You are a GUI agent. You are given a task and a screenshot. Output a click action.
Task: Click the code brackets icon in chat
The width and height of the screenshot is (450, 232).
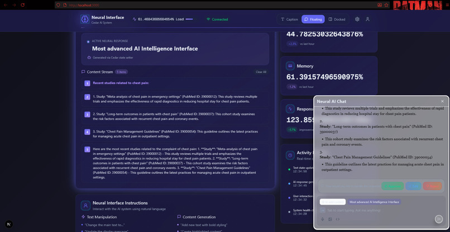click(338, 219)
